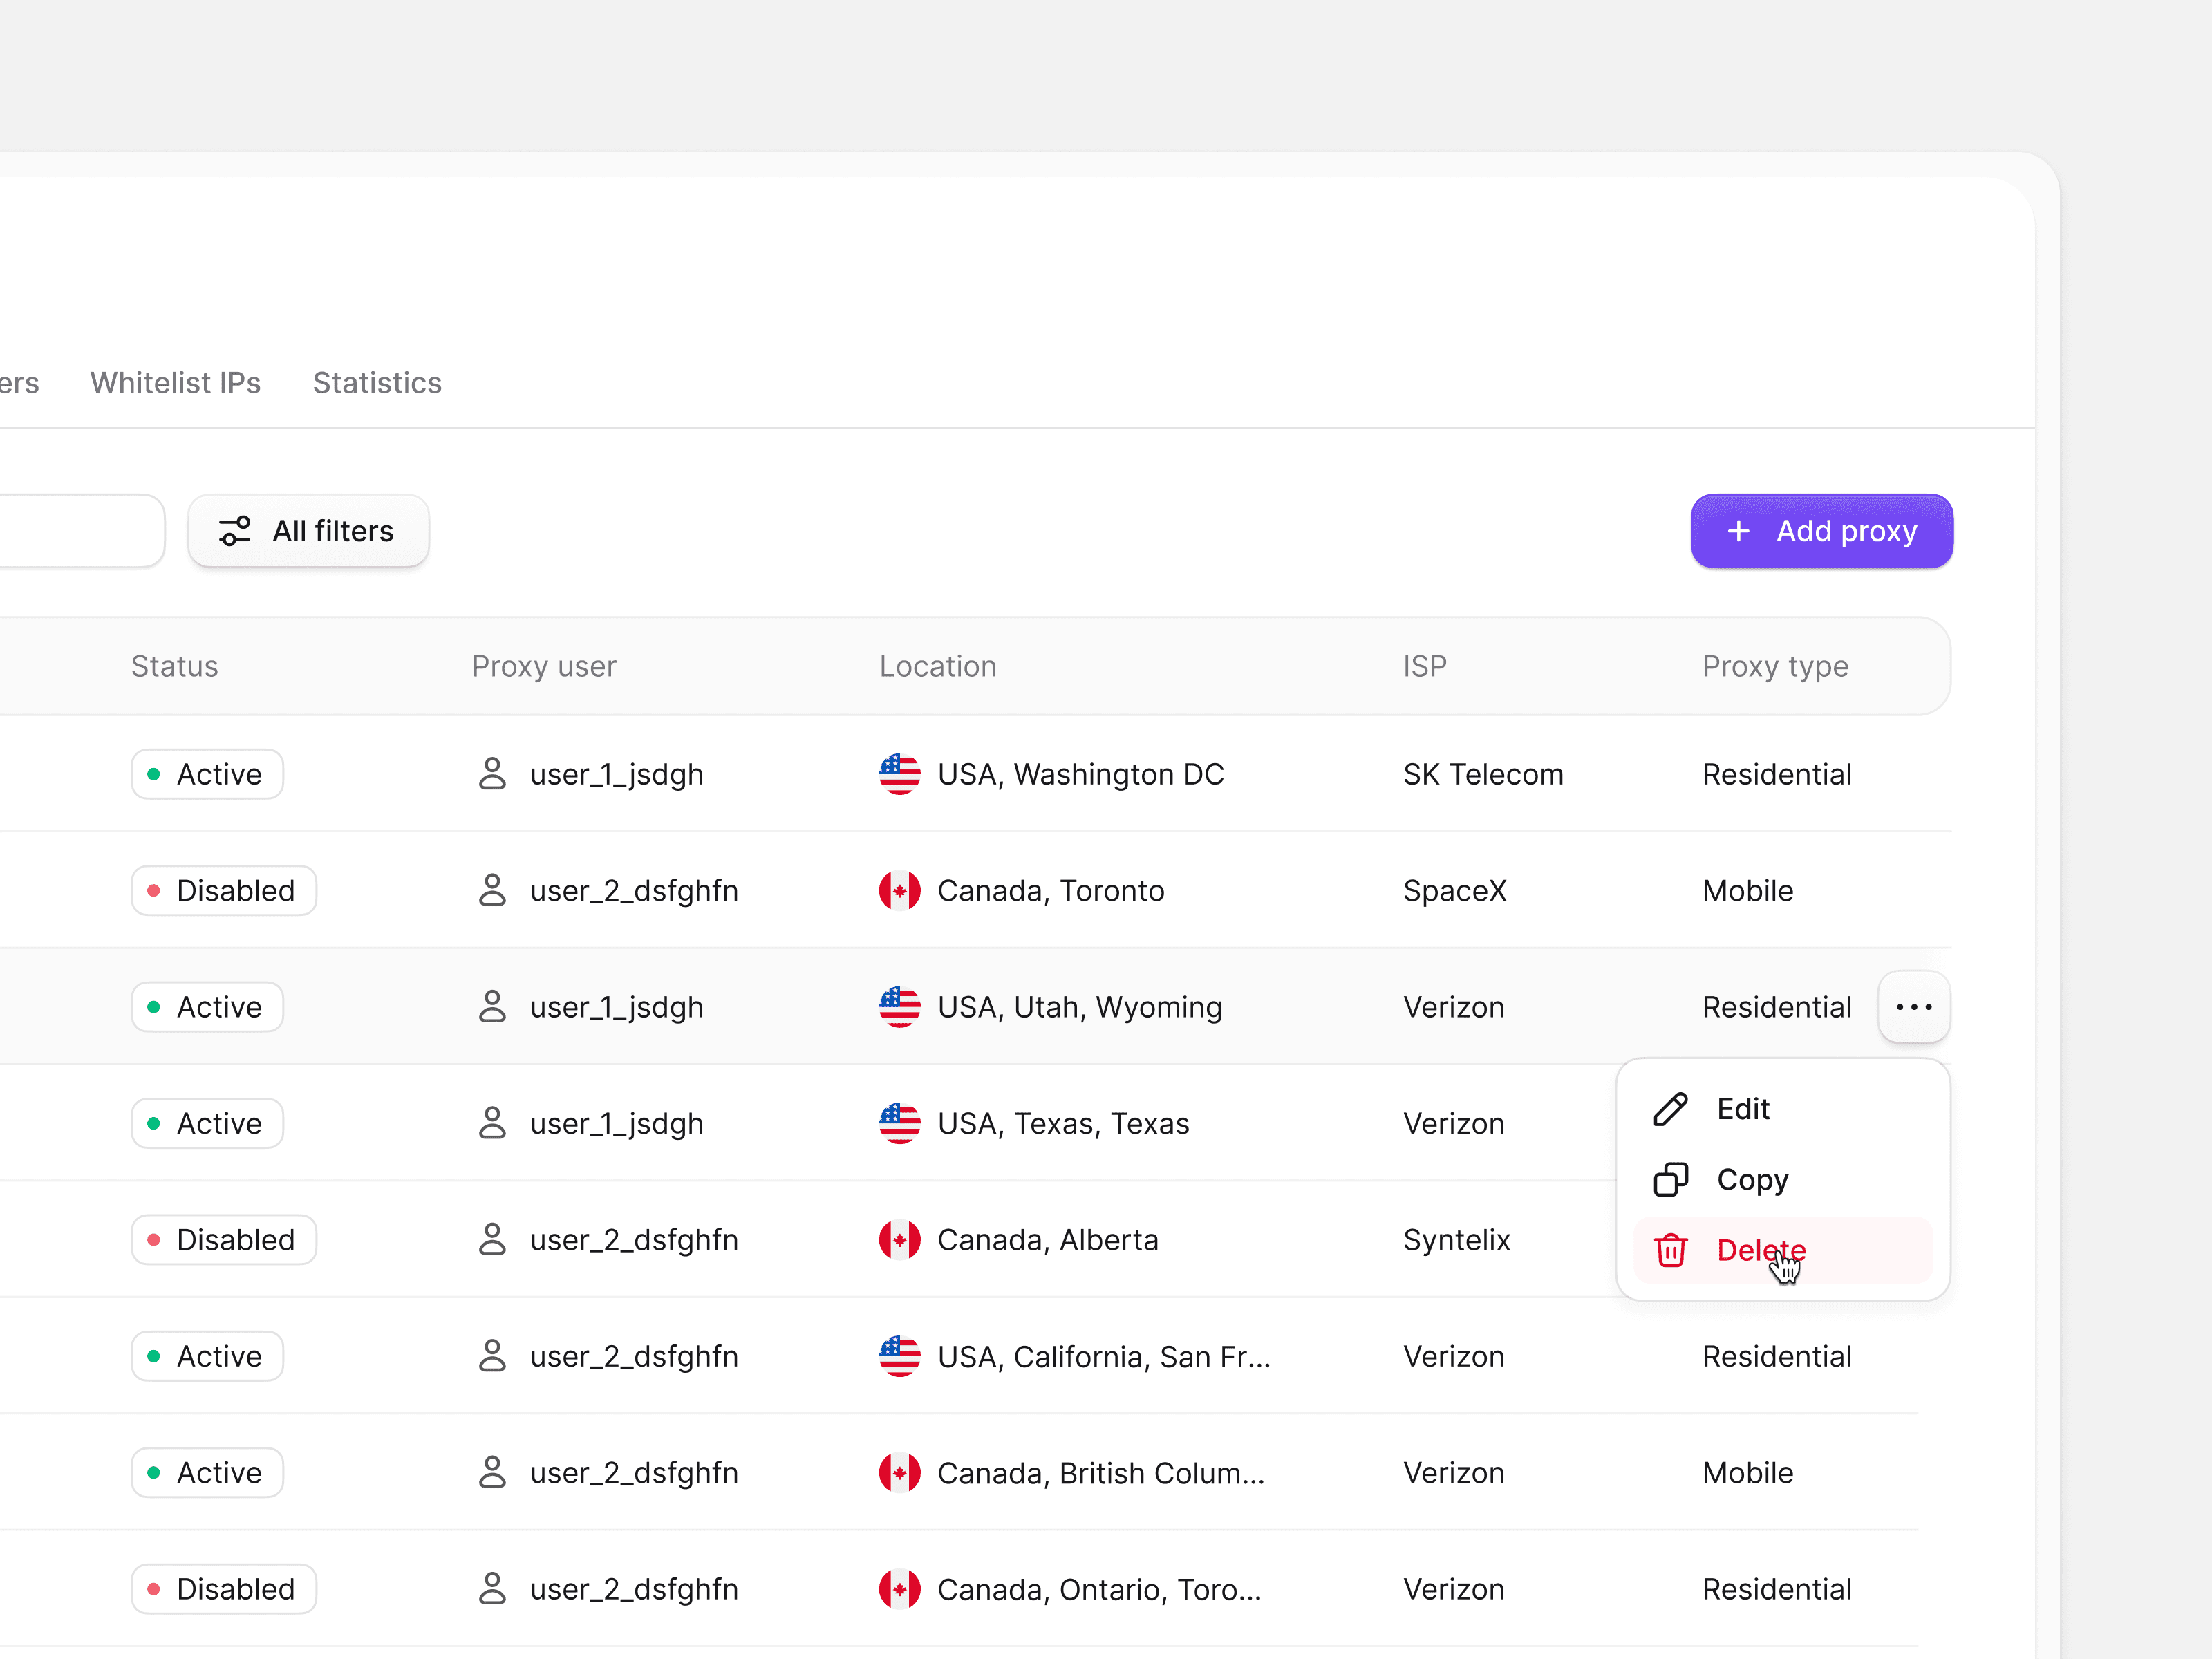Click the duplicate icon beside Copy
This screenshot has width=2212, height=1659.
tap(1670, 1180)
